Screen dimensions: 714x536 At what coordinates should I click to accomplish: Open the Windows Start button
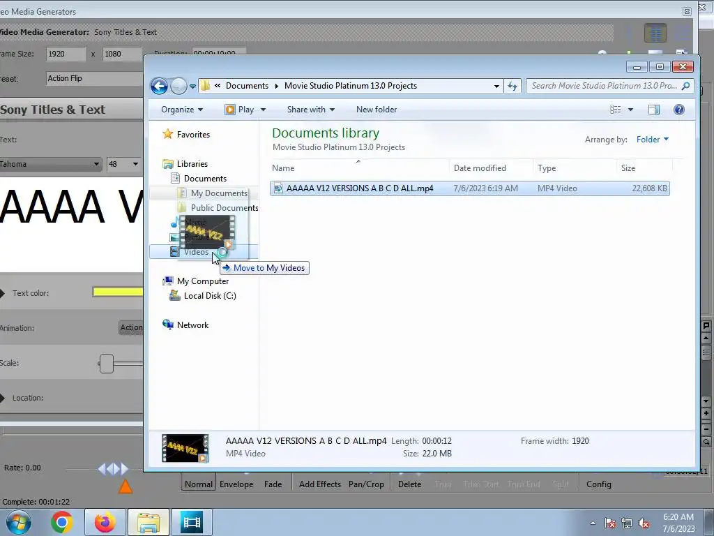(18, 522)
